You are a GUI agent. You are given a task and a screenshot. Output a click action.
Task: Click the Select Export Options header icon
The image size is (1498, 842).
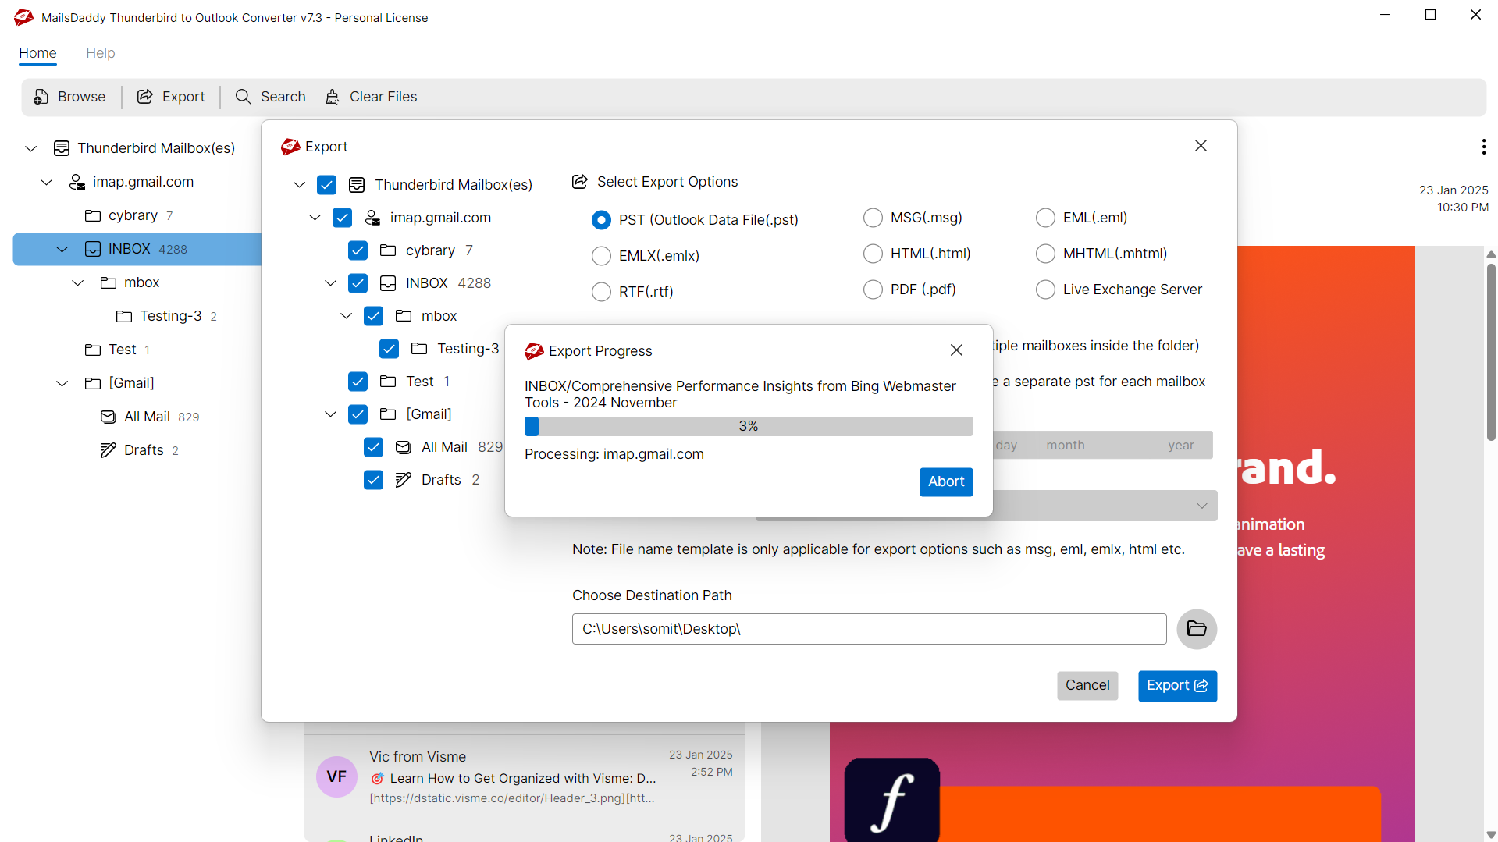click(x=580, y=182)
